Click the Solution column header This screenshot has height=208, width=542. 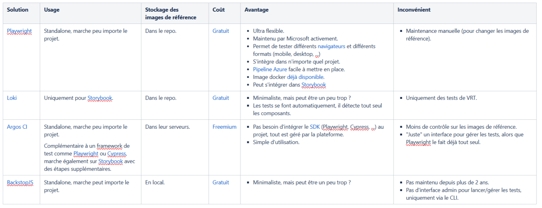18,10
